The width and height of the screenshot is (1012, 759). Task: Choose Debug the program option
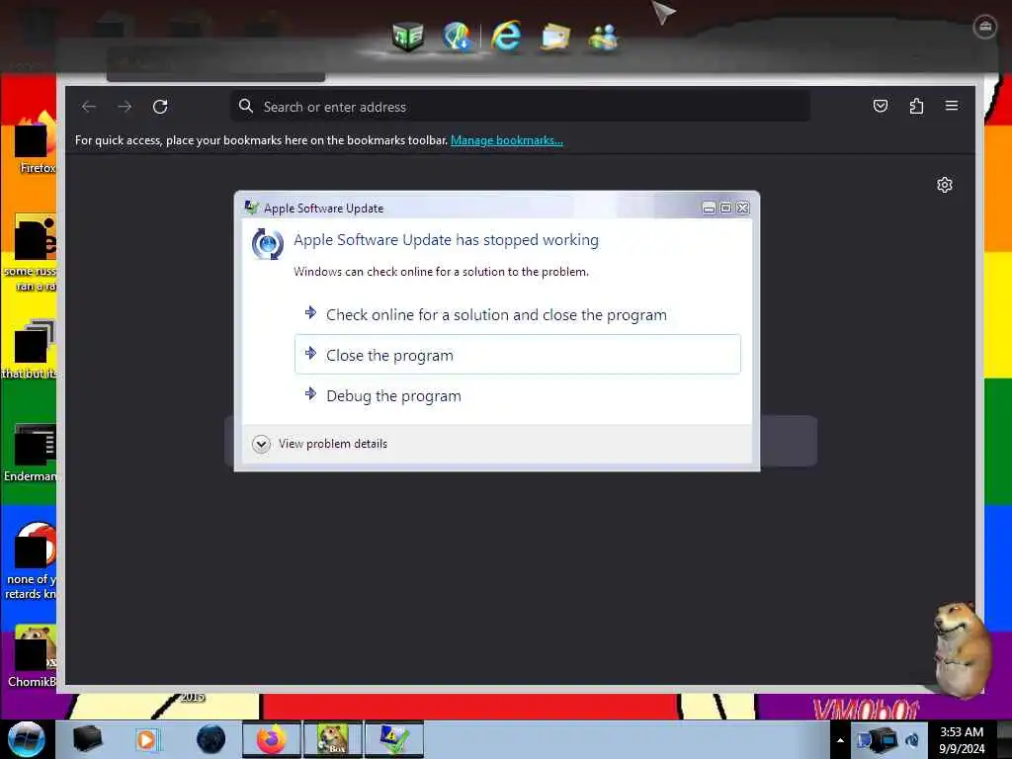pyautogui.click(x=517, y=395)
